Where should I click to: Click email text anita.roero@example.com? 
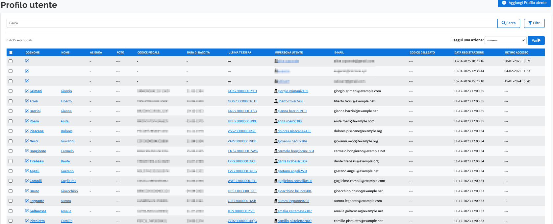click(x=354, y=121)
